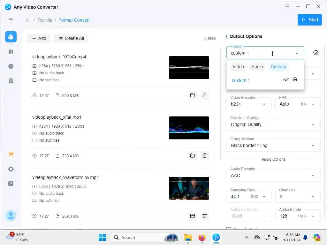Expand the Sampling Rate 44.1 khz dropdown
This screenshot has height=245, width=327.
point(249,197)
